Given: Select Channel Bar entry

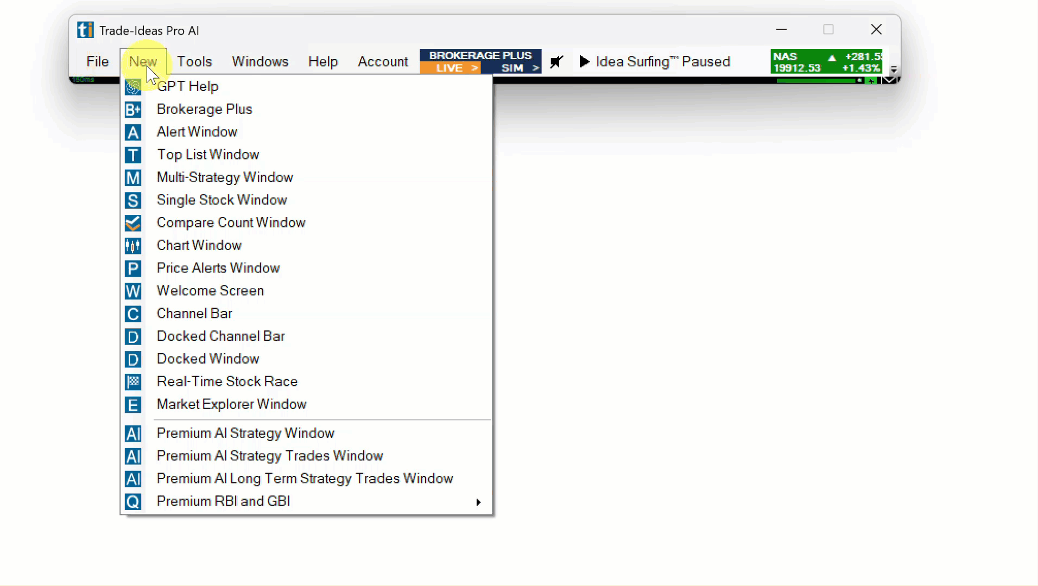Looking at the screenshot, I should pos(306,314).
